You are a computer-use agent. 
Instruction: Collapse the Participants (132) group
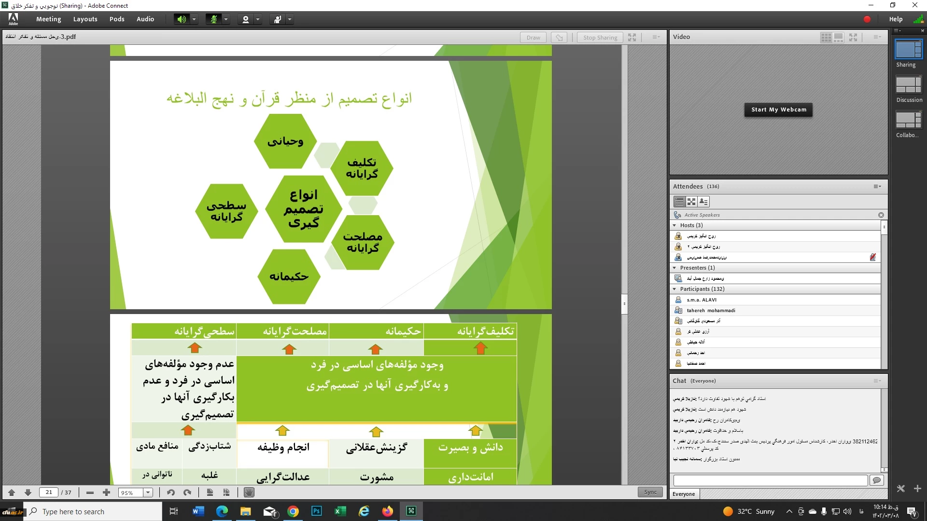point(674,289)
